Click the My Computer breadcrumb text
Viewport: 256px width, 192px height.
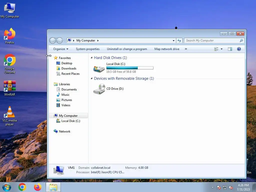coord(86,40)
